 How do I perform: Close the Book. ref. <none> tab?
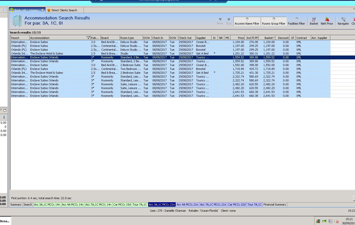pyautogui.click(x=42, y=10)
